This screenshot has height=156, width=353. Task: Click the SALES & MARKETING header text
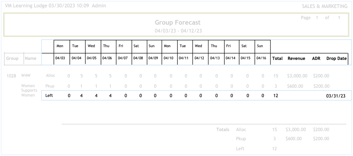click(x=325, y=6)
